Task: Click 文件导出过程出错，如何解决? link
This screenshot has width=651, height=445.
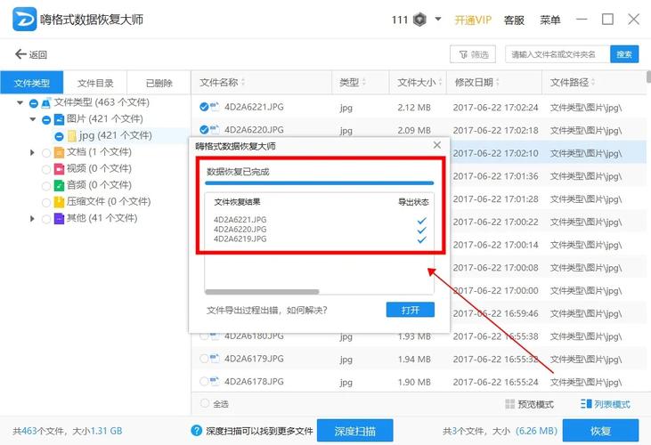Action: [x=267, y=311]
